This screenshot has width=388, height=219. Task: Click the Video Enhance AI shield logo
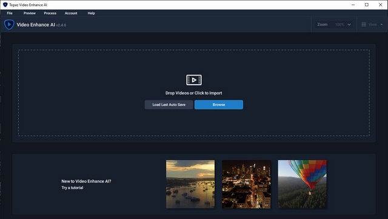9,24
